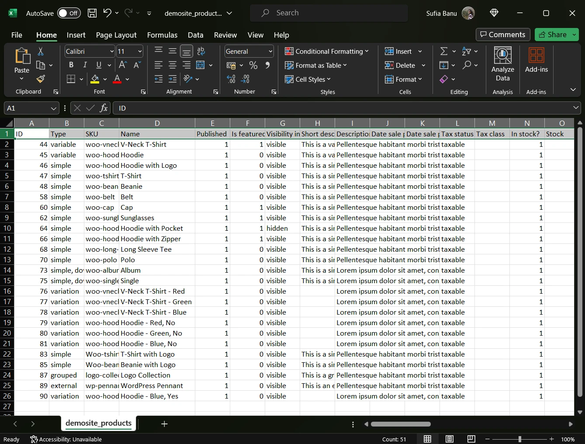Click the Percent Style icon
The width and height of the screenshot is (585, 444).
coord(253,65)
